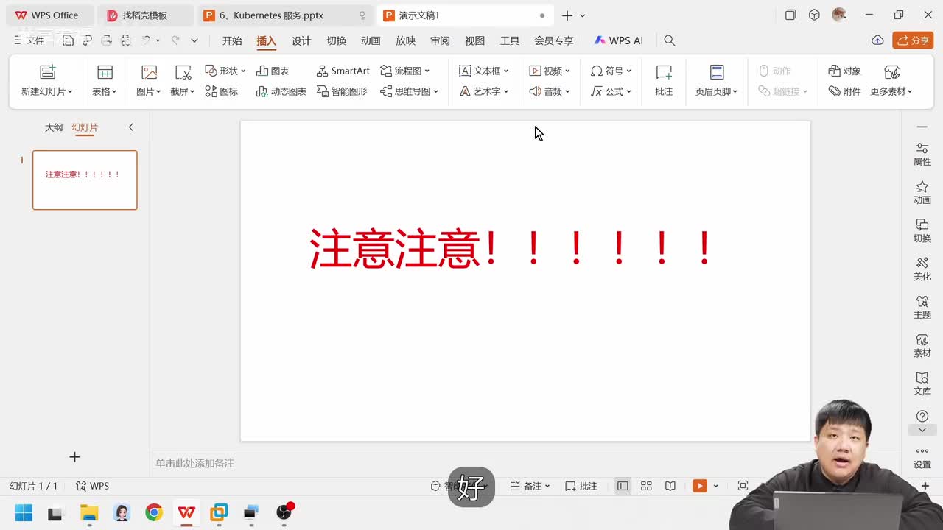Click the 图片 picture icon

pyautogui.click(x=149, y=71)
